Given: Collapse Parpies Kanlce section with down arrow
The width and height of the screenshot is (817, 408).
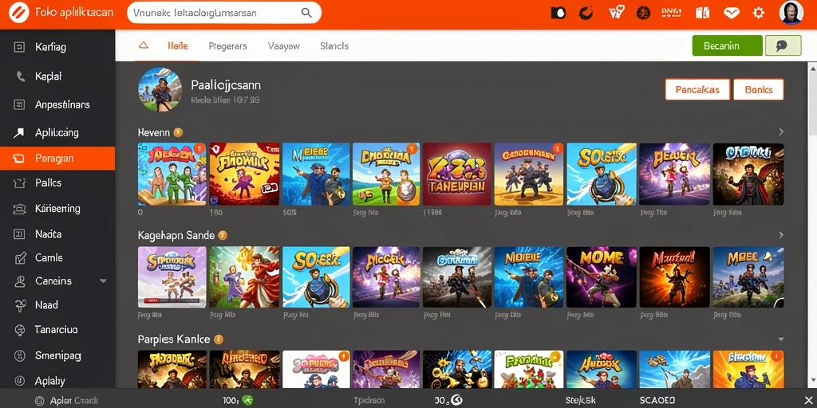Looking at the screenshot, I should [780, 339].
